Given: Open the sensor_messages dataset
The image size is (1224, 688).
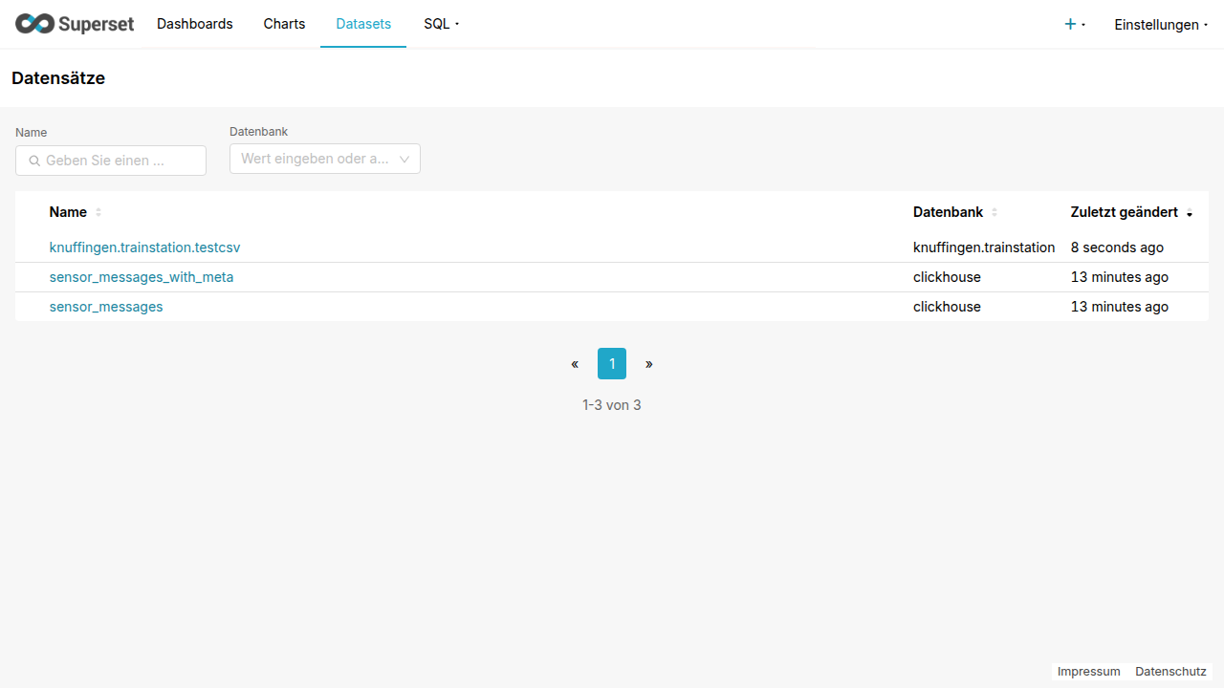Looking at the screenshot, I should point(106,307).
